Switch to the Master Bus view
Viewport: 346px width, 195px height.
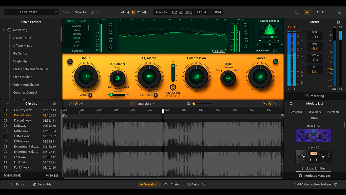point(197,184)
